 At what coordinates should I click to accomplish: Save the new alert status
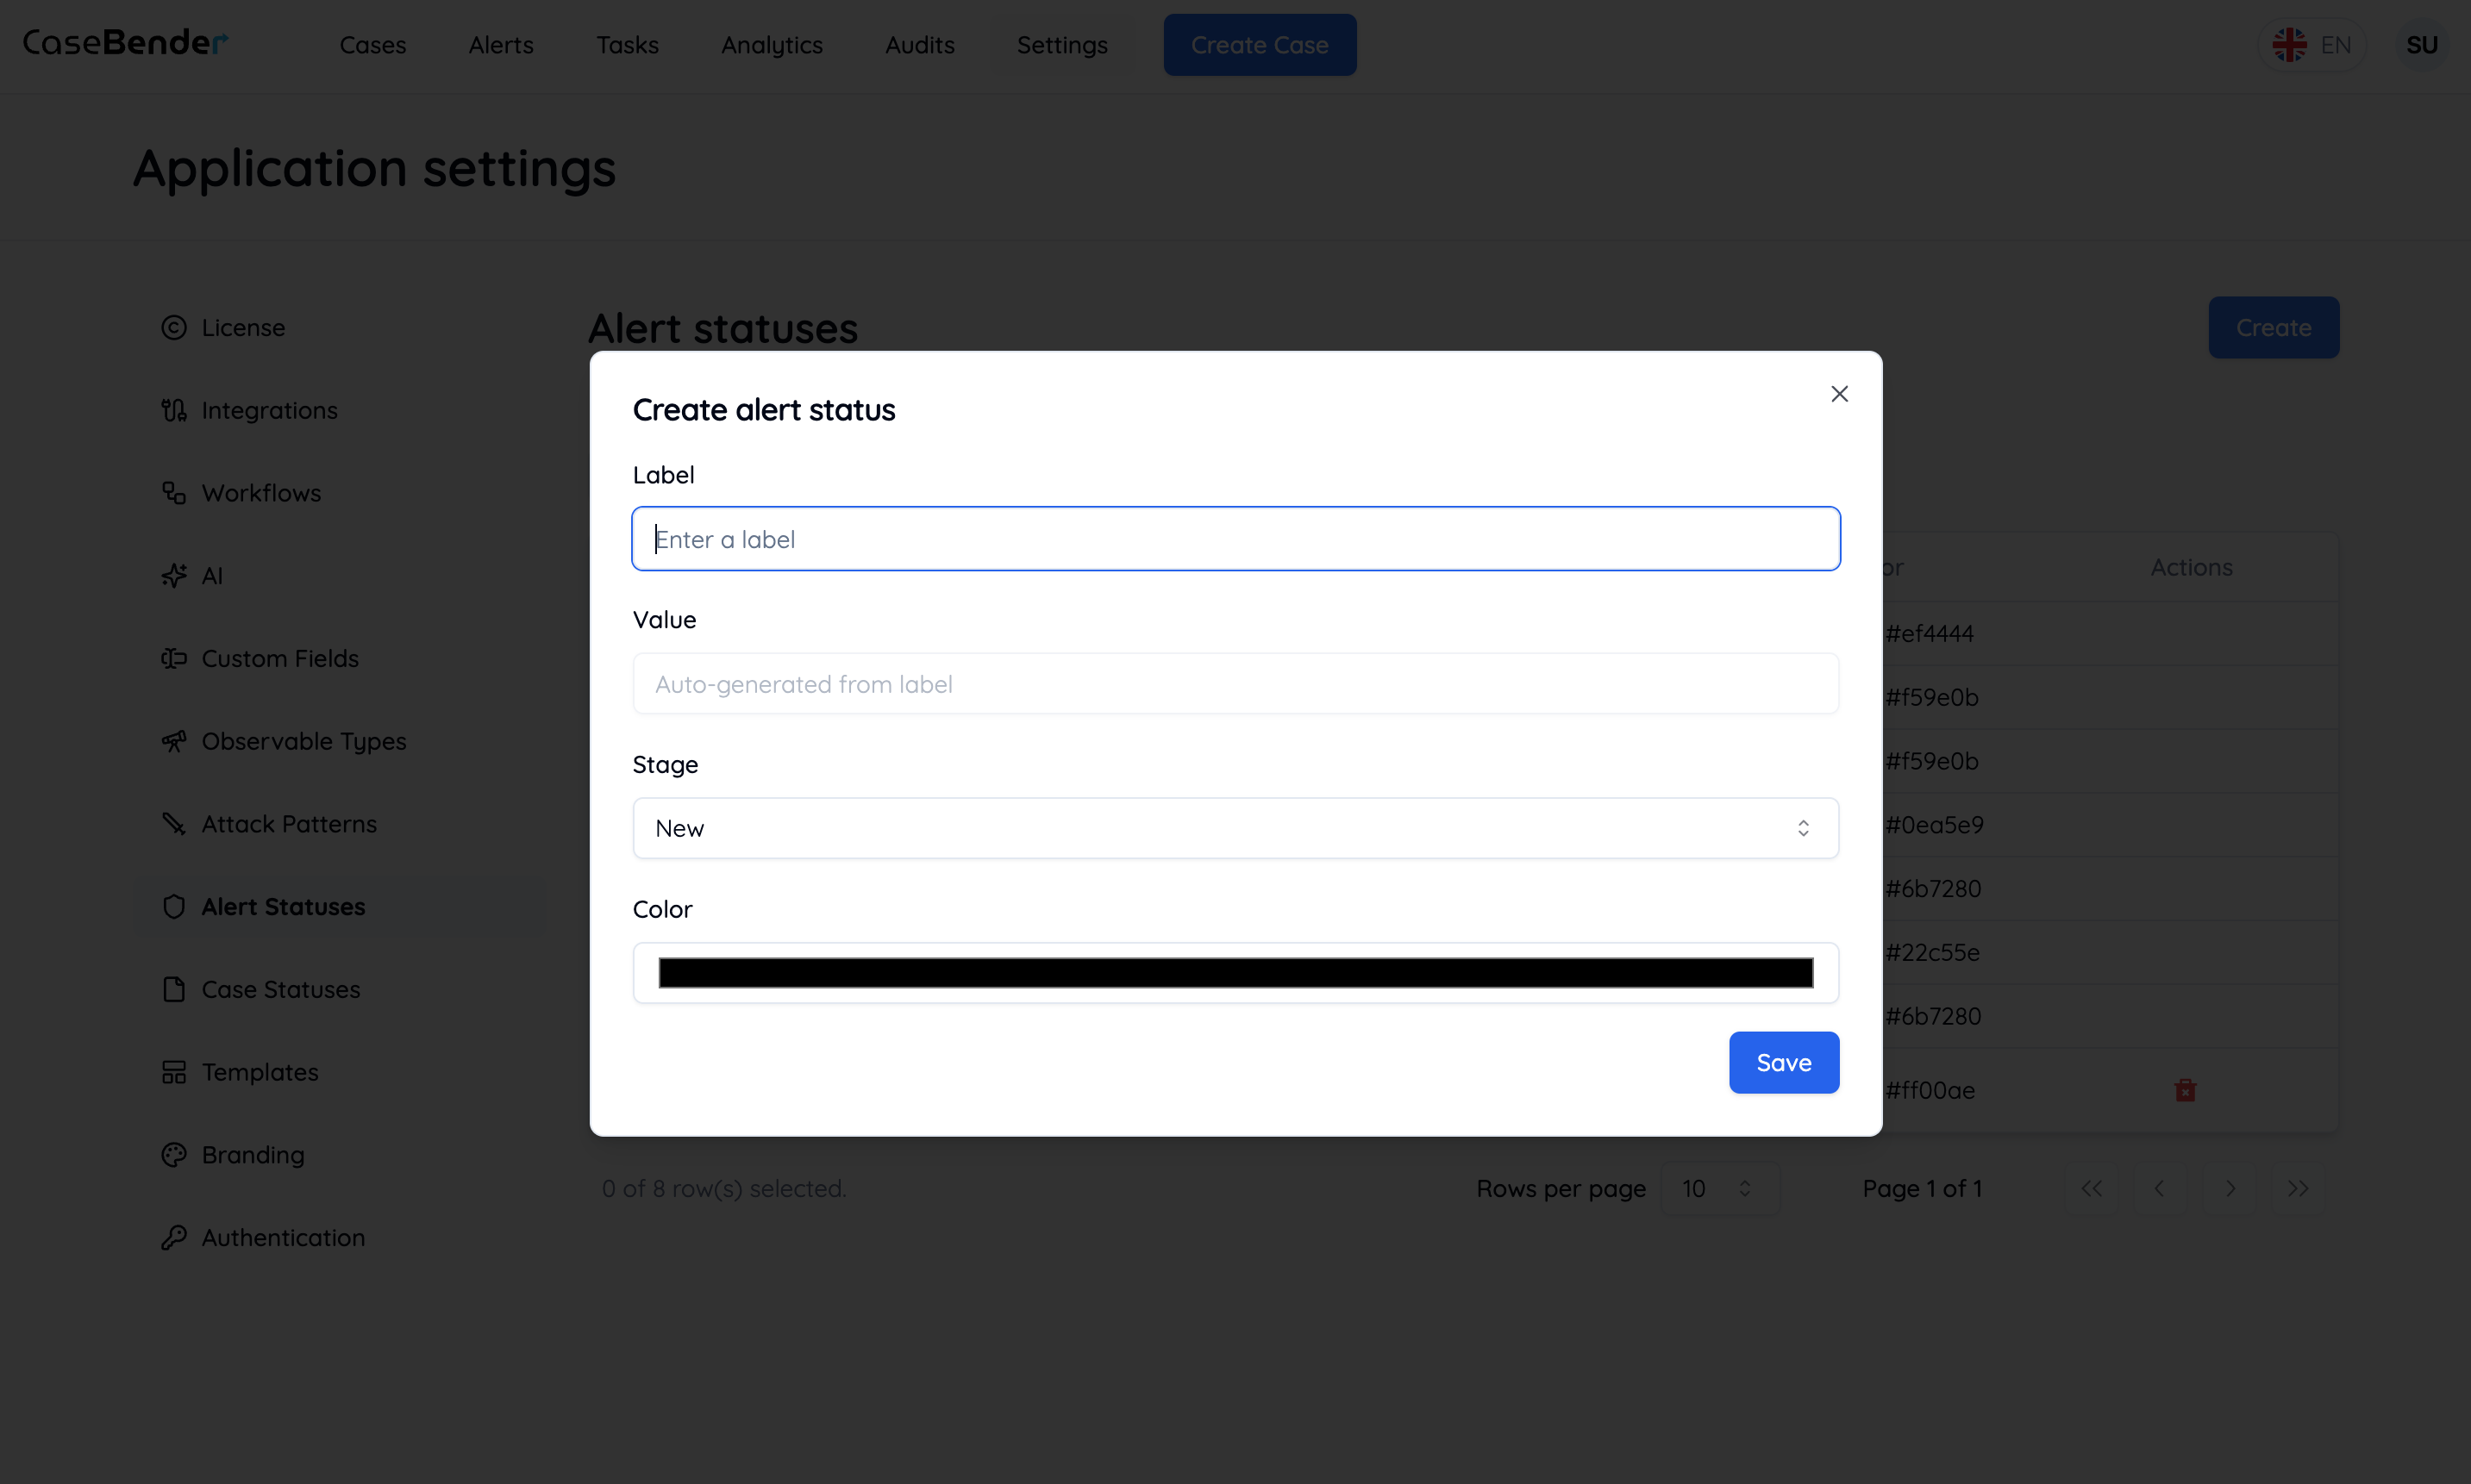1784,1062
